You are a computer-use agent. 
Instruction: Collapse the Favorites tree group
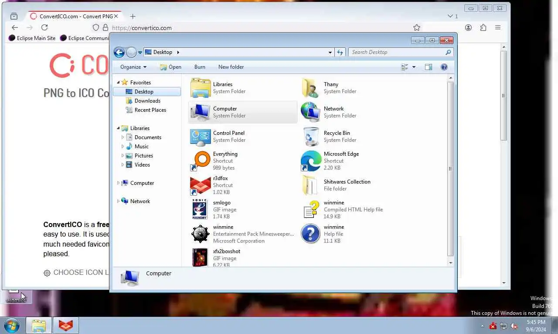(118, 82)
